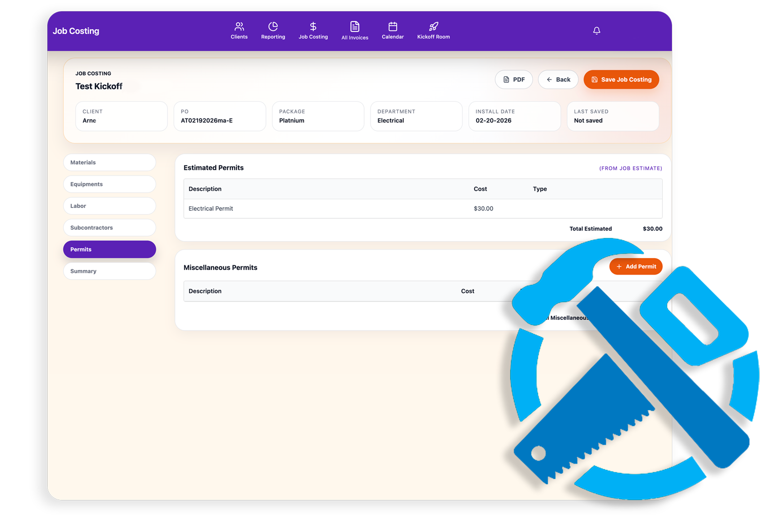The image size is (770, 521).
Task: Open the Calendar icon in navbar
Action: tap(393, 27)
